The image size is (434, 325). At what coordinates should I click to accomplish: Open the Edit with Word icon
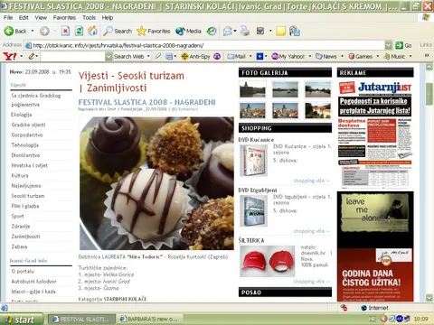[x=260, y=31]
